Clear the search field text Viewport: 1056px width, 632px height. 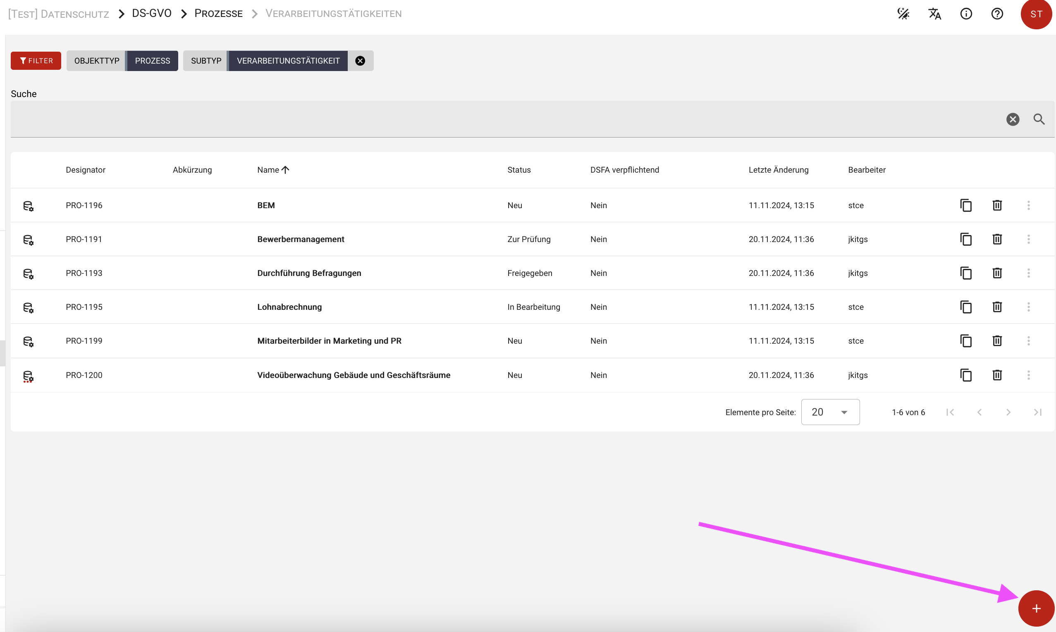pos(1013,119)
